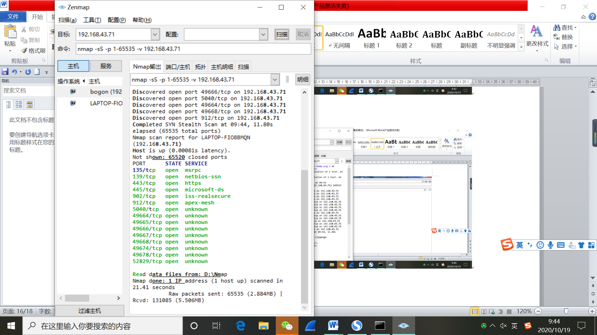This screenshot has height=335, width=597.
Task: Click Word zoom in plus button
Action: pyautogui.click(x=592, y=311)
